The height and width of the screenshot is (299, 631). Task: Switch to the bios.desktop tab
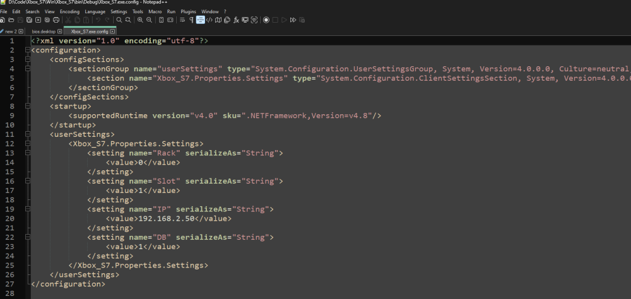pos(44,31)
